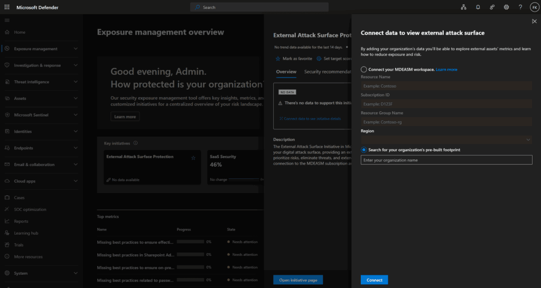Viewport: 541px width, 288px height.
Task: Click the Identities sidebar icon
Action: pos(7,131)
